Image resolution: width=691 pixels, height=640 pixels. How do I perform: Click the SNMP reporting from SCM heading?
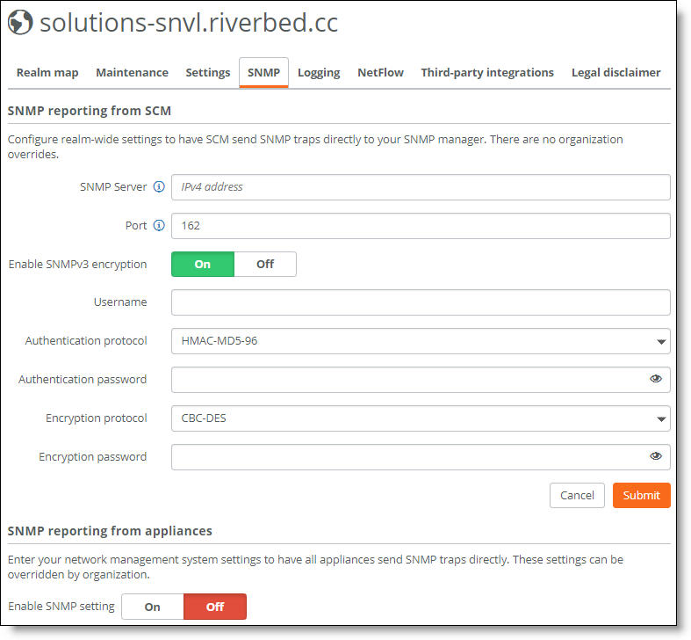pos(90,111)
